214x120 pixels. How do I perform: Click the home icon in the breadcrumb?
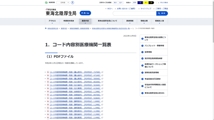click(46, 28)
